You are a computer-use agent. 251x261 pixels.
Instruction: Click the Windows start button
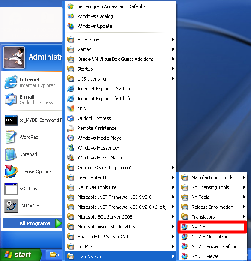click(x=20, y=255)
